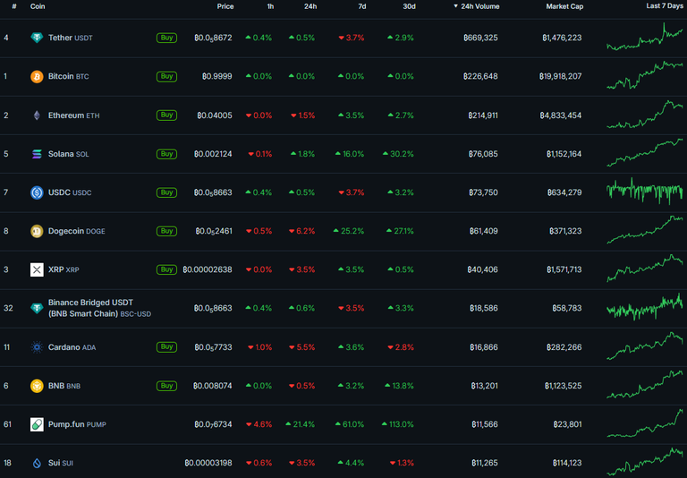Click Dogecoin 7d change 25.2%
The width and height of the screenshot is (687, 478).
(x=348, y=231)
